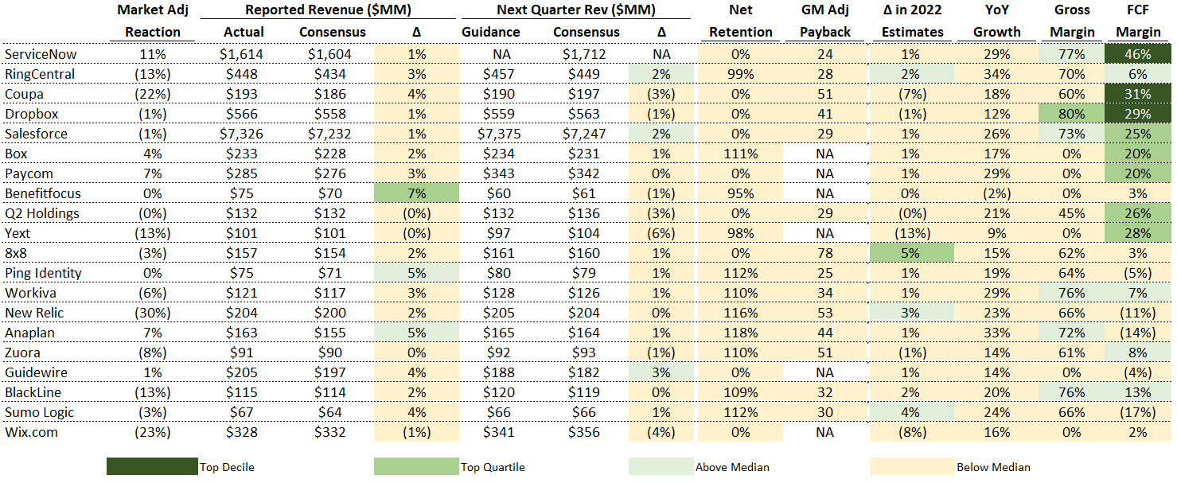Click Coupa's 31% FCF margin cell
This screenshot has width=1177, height=483.
tap(1138, 94)
